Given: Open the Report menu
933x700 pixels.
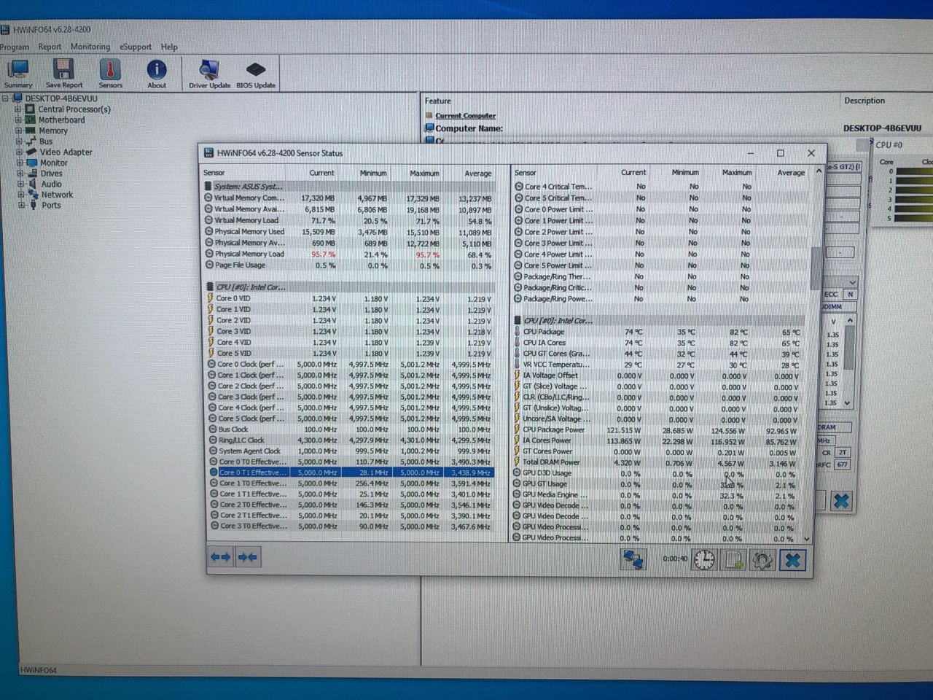Looking at the screenshot, I should (50, 47).
